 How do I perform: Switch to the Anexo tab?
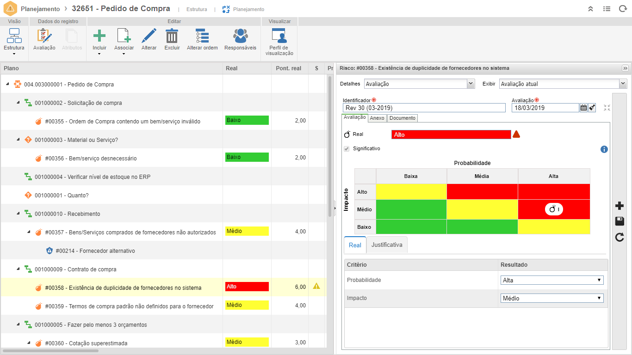tap(377, 118)
